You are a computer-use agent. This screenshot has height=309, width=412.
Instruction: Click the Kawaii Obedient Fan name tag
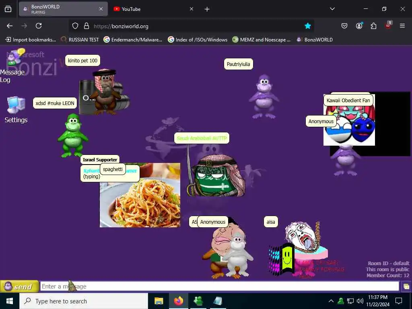point(348,100)
